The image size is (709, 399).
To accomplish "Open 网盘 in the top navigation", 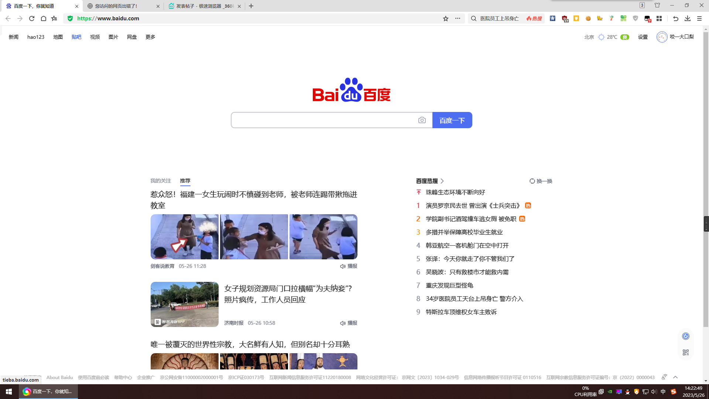I will (132, 37).
